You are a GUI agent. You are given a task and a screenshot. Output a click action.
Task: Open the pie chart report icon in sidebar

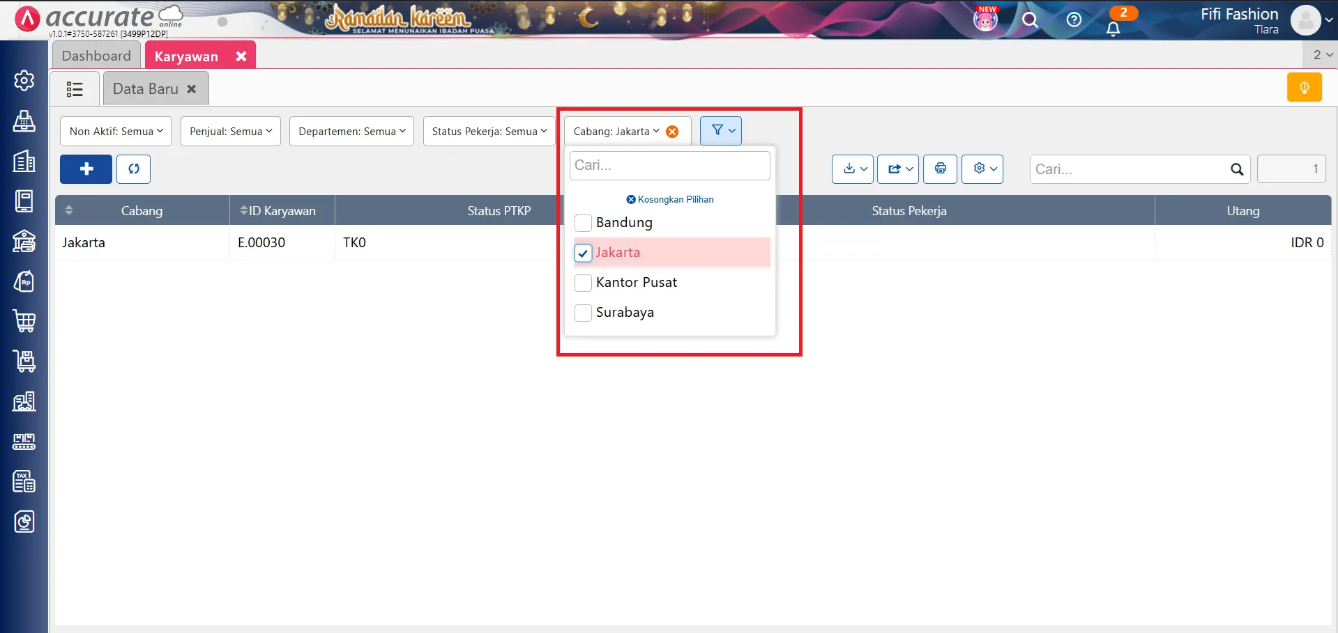coord(24,521)
